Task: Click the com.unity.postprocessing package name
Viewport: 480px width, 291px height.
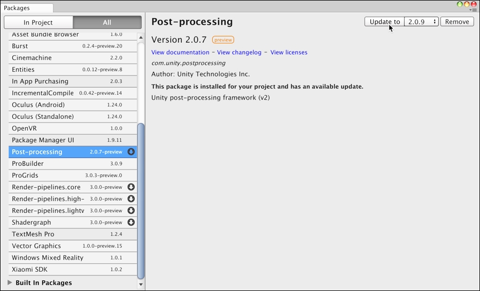Action: click(188, 63)
